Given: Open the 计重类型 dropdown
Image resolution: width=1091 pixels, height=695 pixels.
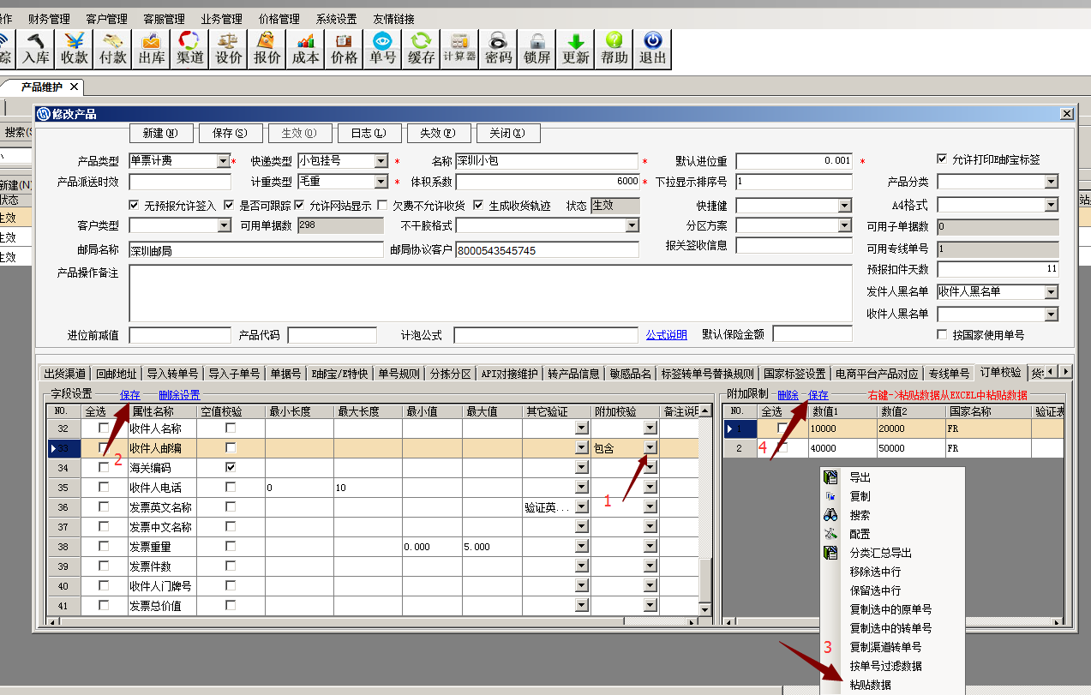Looking at the screenshot, I should (381, 182).
